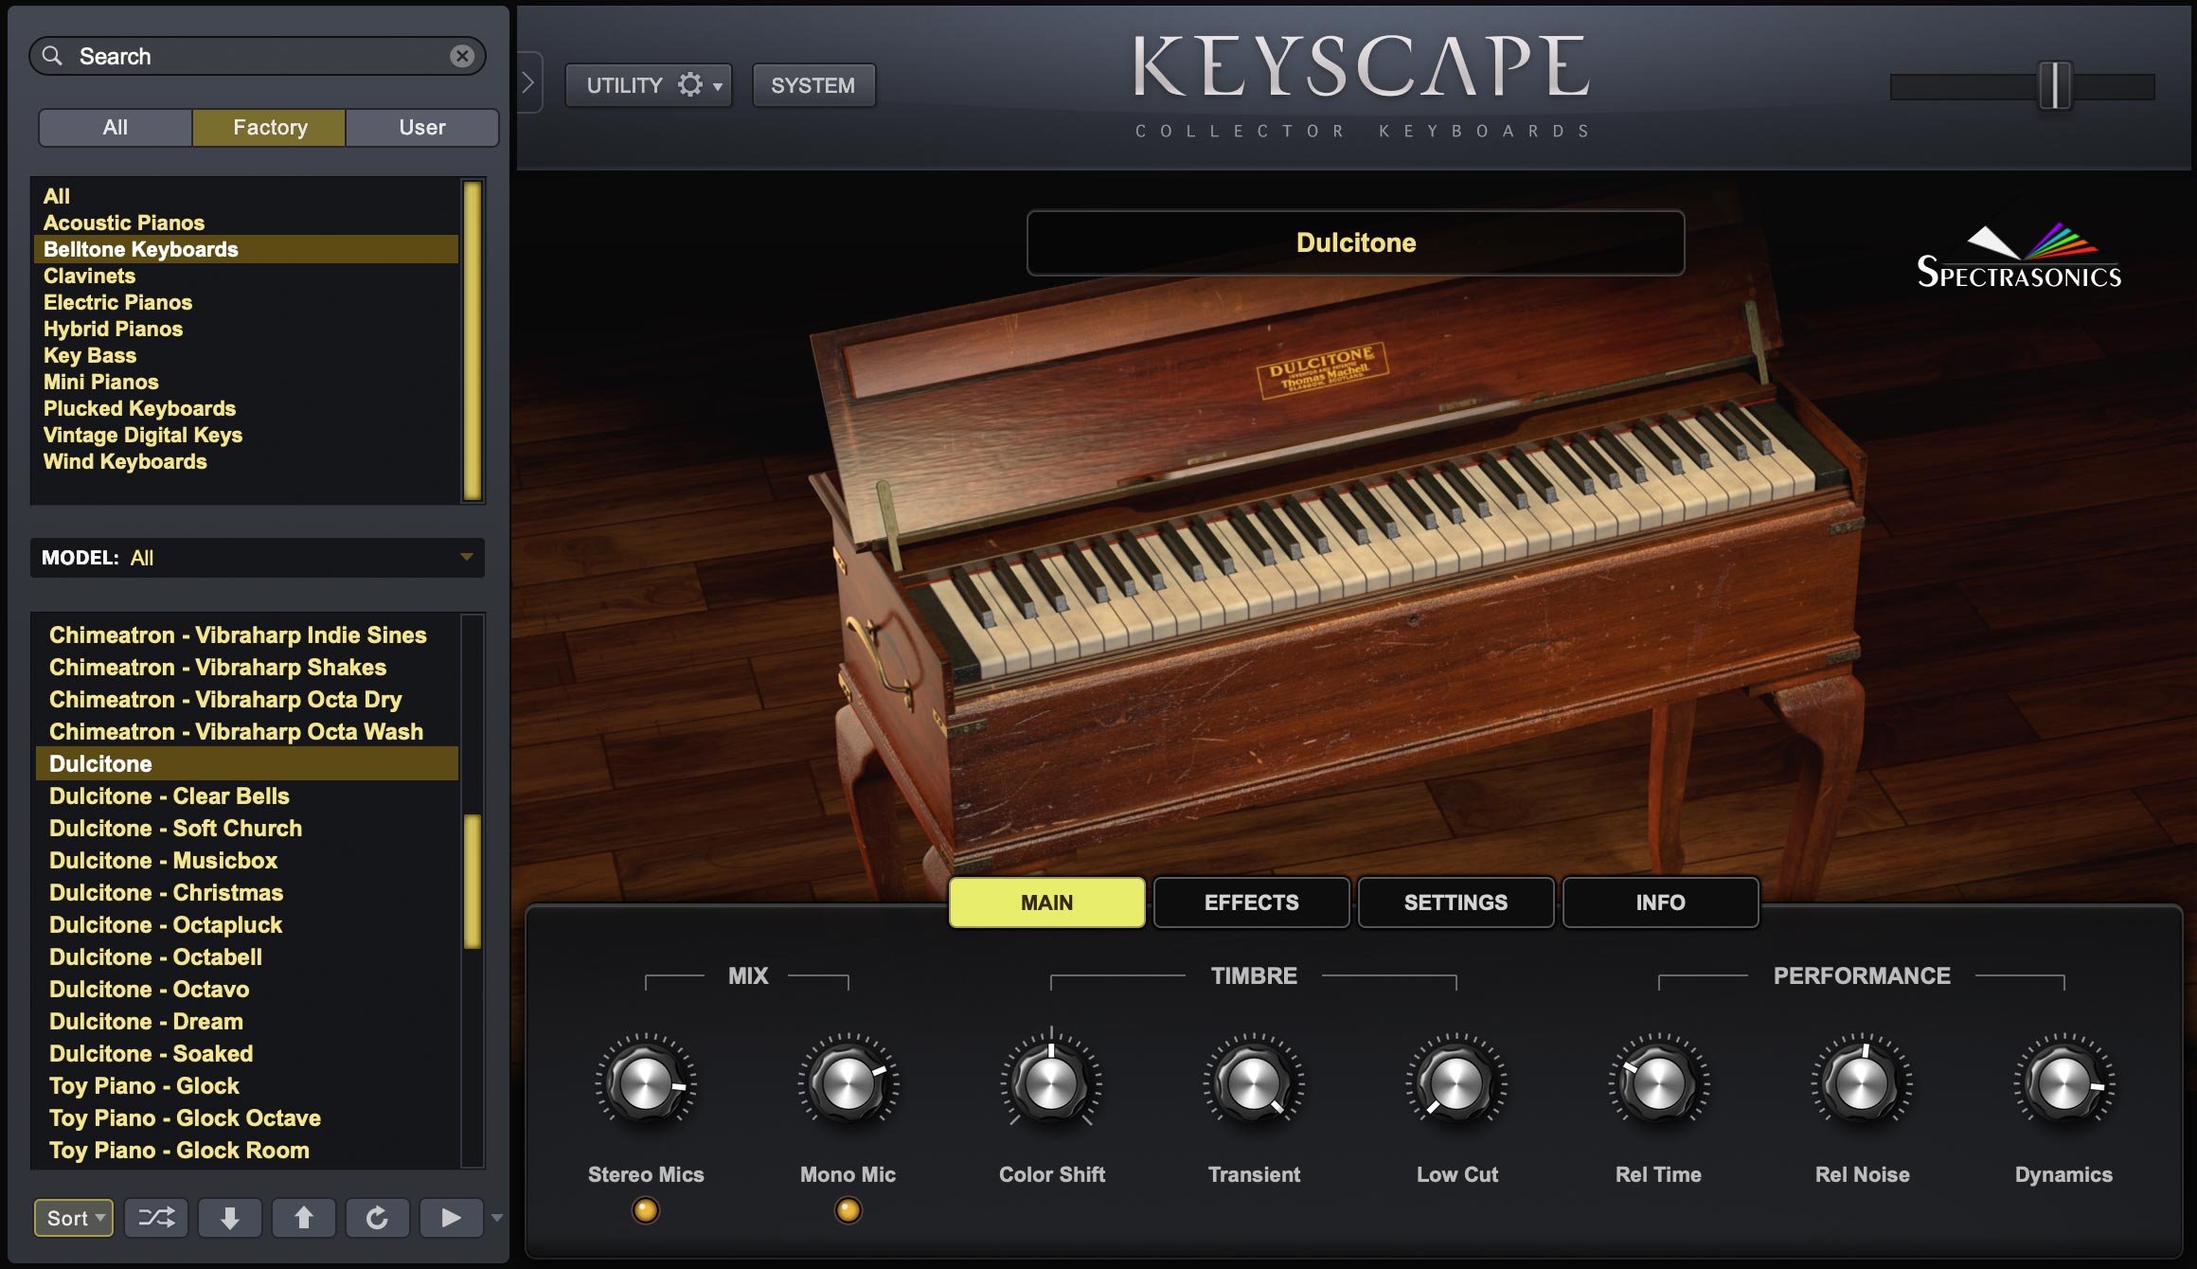The image size is (2197, 1269).
Task: Load Chimeatron - Vibraharp Indie Sines patch
Action: click(247, 634)
